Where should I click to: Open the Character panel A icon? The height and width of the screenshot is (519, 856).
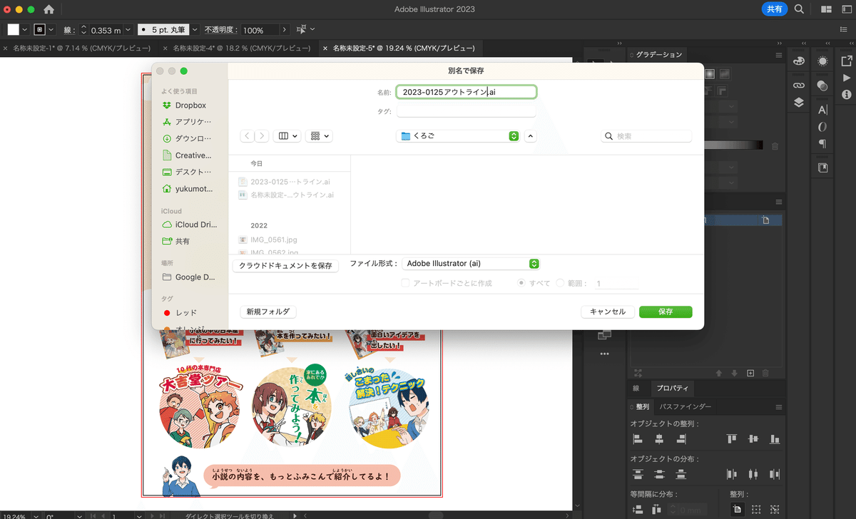pos(822,110)
